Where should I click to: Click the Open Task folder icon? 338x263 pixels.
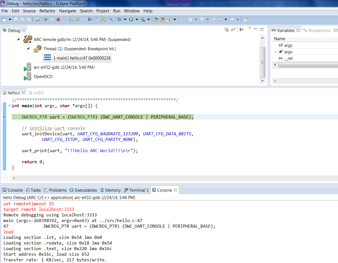(162, 19)
